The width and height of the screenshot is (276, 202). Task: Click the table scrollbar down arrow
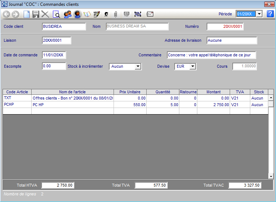click(271, 176)
